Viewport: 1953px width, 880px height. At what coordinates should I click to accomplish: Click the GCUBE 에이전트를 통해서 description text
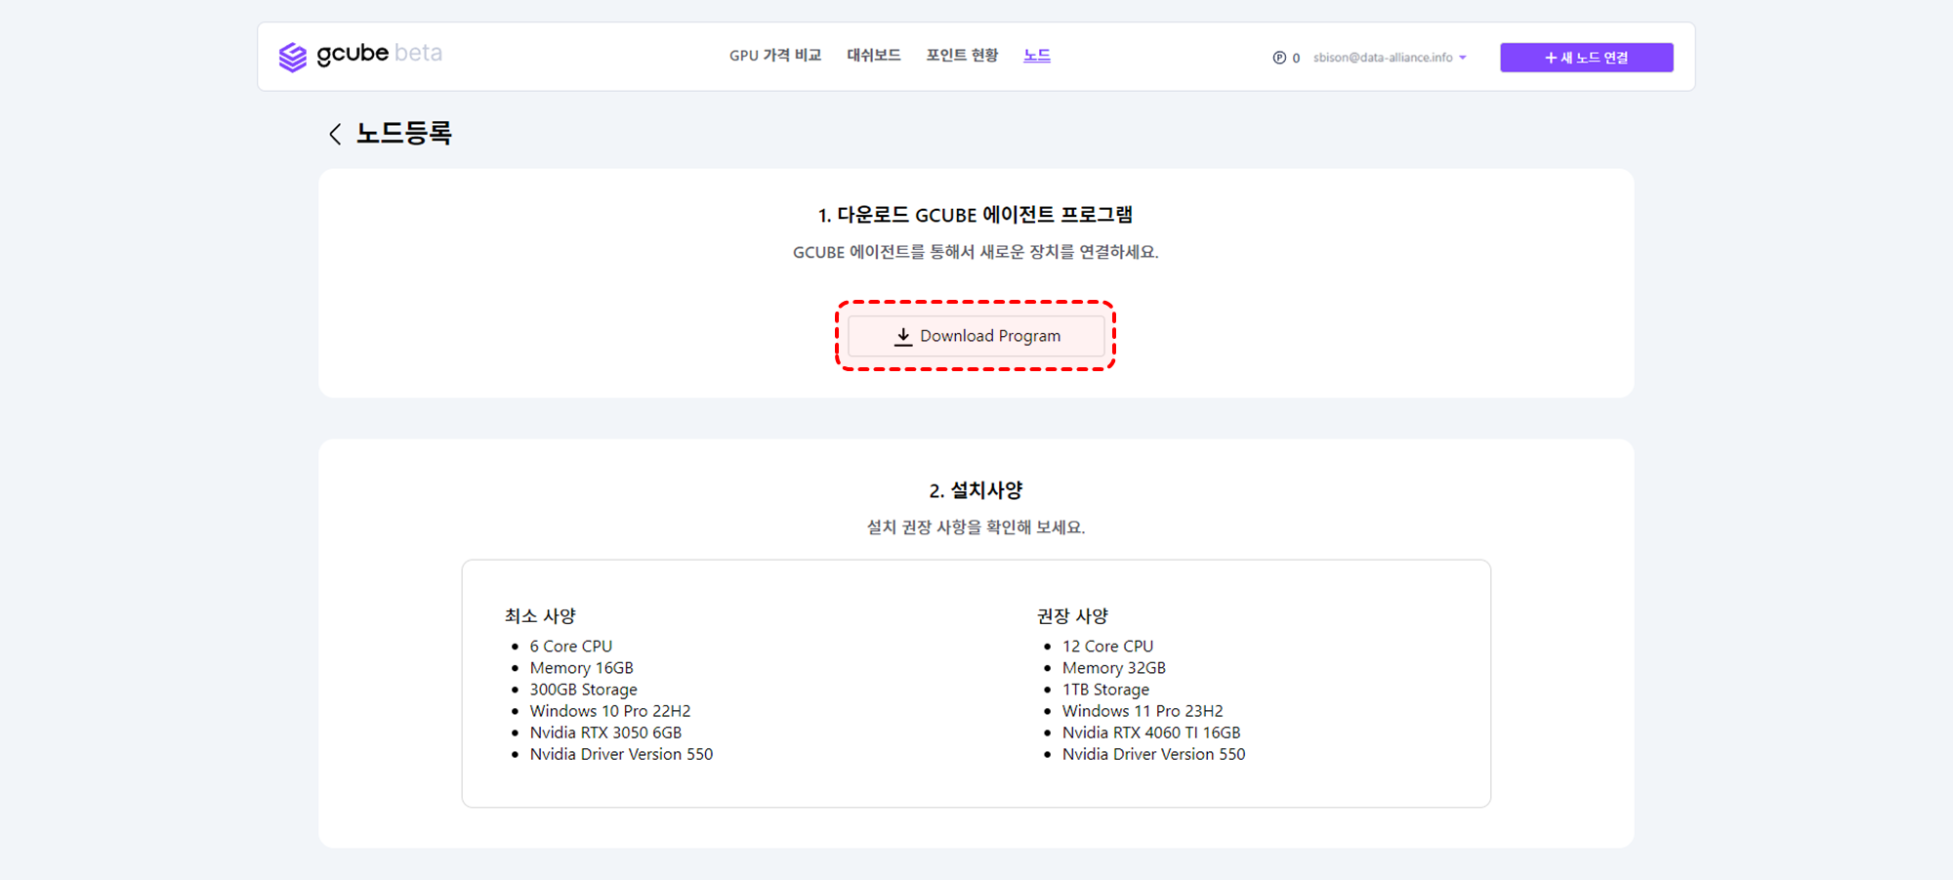(976, 252)
